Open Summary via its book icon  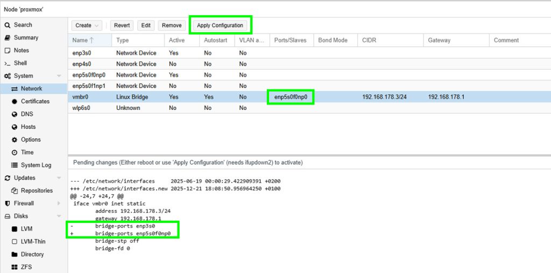pos(8,38)
